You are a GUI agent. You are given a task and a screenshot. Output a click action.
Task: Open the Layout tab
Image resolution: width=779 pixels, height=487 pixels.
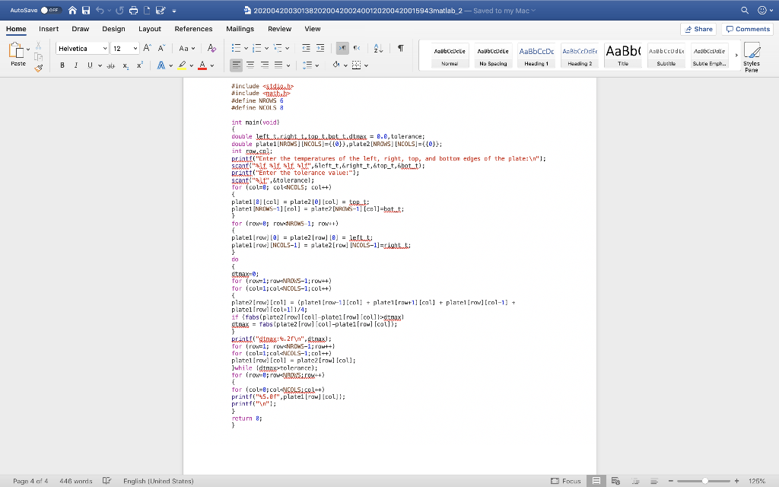(150, 29)
